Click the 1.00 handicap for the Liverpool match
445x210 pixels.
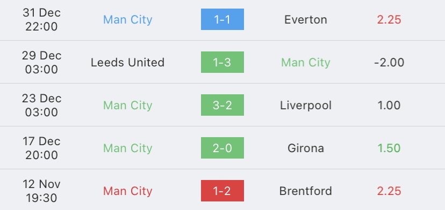tap(389, 106)
